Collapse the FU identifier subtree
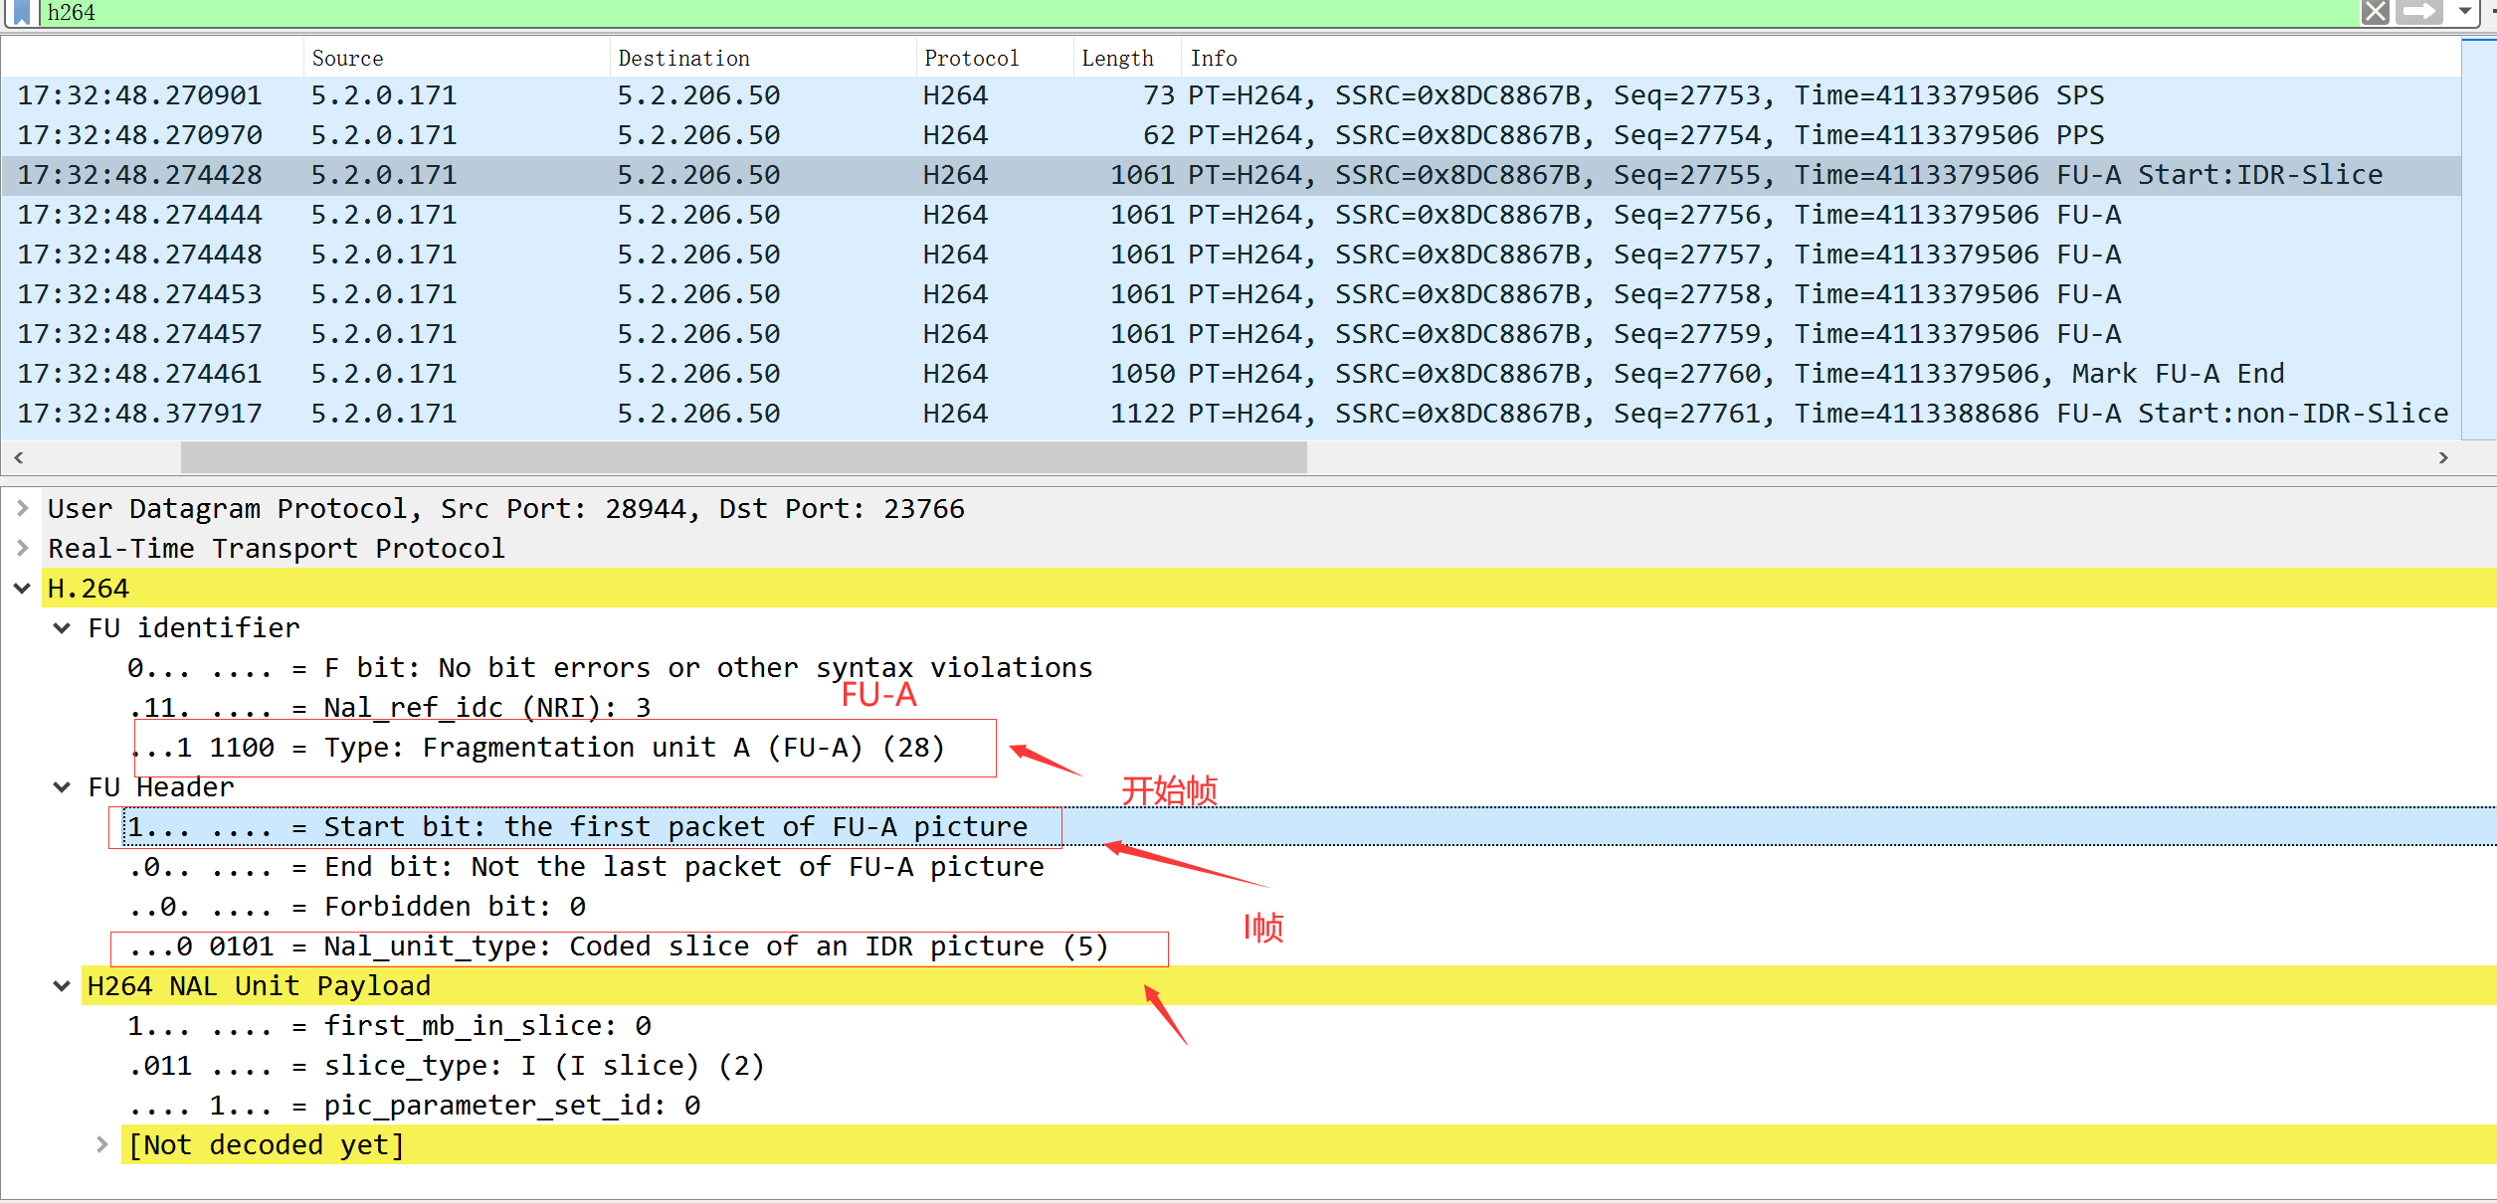Viewport: 2497px width, 1203px height. click(62, 628)
